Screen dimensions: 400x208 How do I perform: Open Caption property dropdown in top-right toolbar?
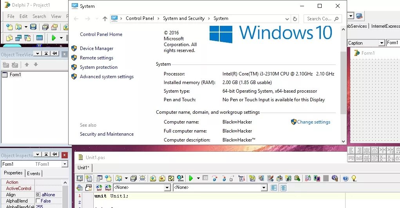click(382, 43)
